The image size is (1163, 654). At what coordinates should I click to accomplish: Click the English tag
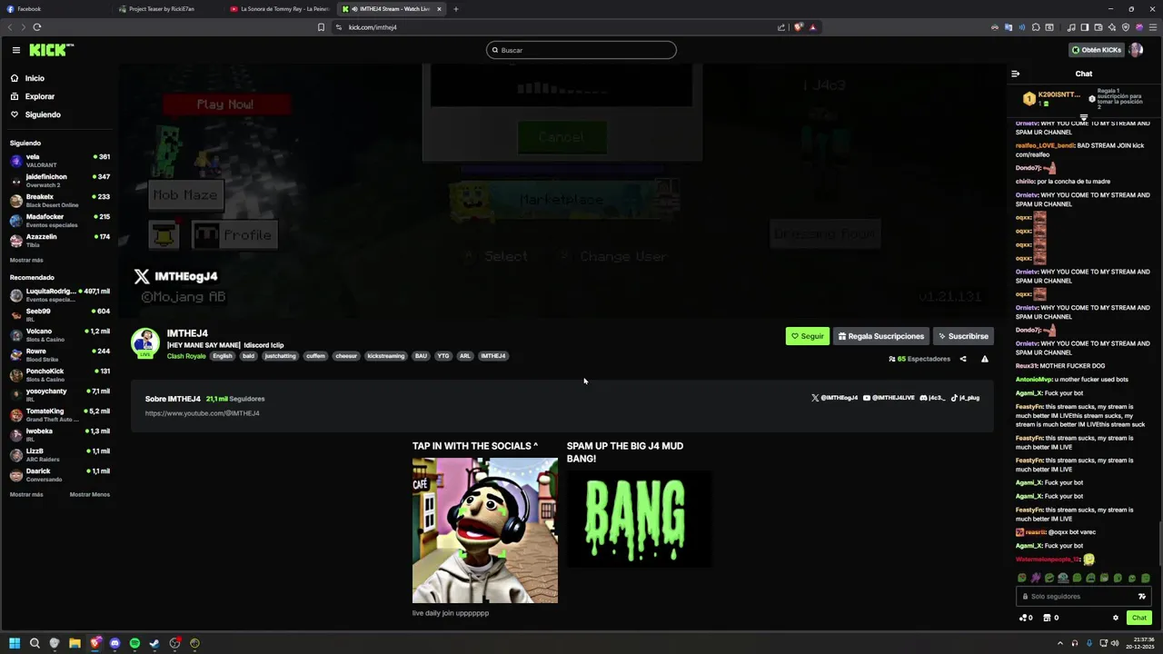pyautogui.click(x=223, y=356)
